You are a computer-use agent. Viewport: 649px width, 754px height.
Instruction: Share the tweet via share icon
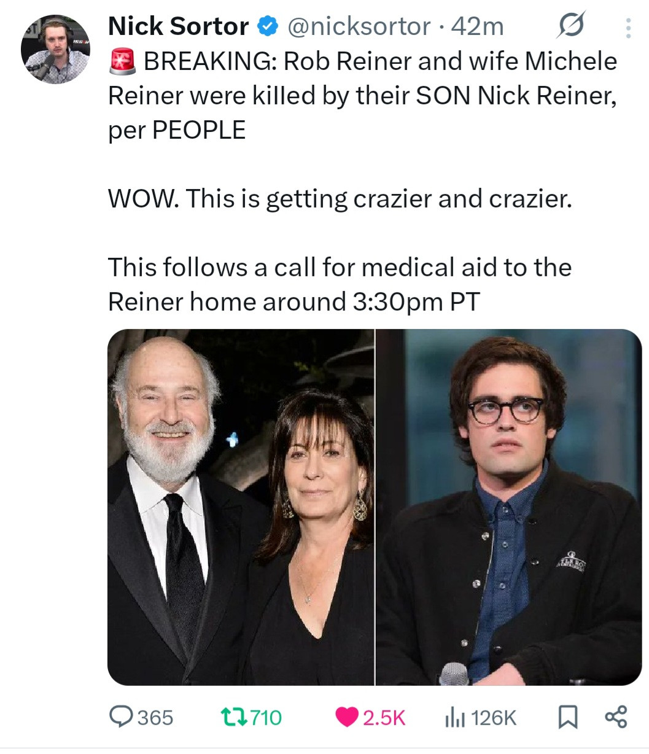point(616,717)
